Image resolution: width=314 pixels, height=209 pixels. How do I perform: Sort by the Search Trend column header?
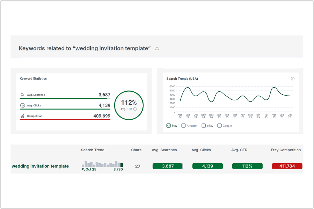(92, 150)
